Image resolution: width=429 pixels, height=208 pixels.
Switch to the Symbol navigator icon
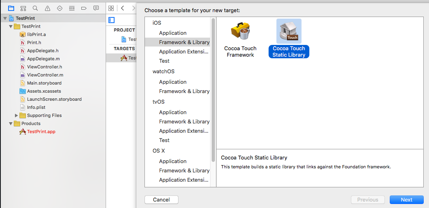[x=23, y=8]
